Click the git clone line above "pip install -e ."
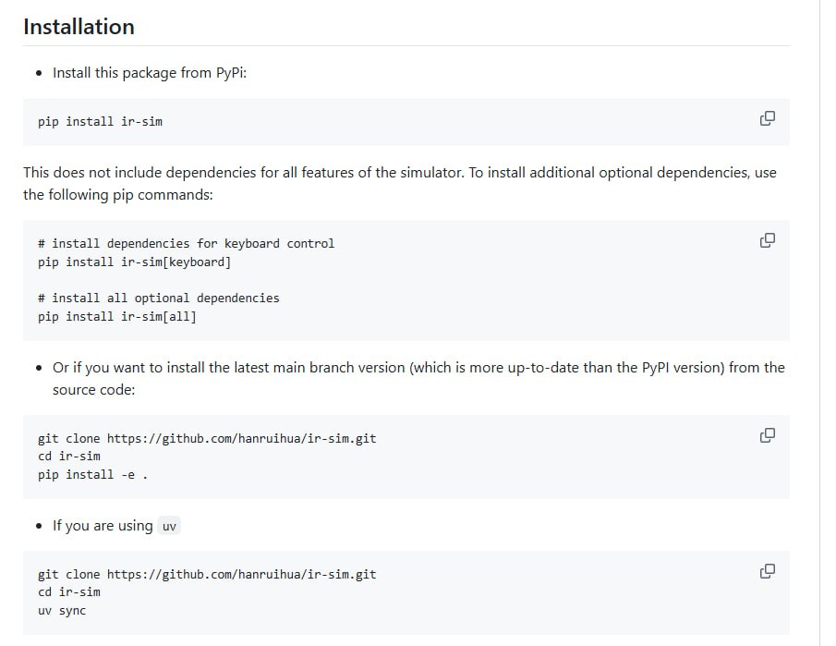Screen dimensions: 836x646 coord(207,438)
